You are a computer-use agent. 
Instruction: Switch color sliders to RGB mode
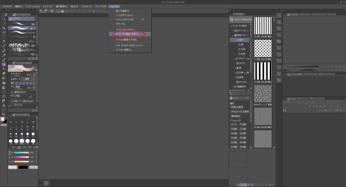point(9,153)
